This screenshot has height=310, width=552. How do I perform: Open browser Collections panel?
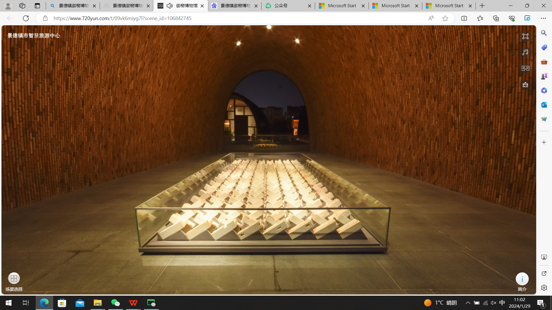(496, 18)
